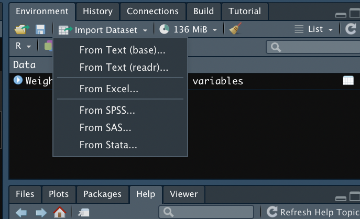The height and width of the screenshot is (219, 360).
Task: Click the environment search field
Action: (x=309, y=47)
